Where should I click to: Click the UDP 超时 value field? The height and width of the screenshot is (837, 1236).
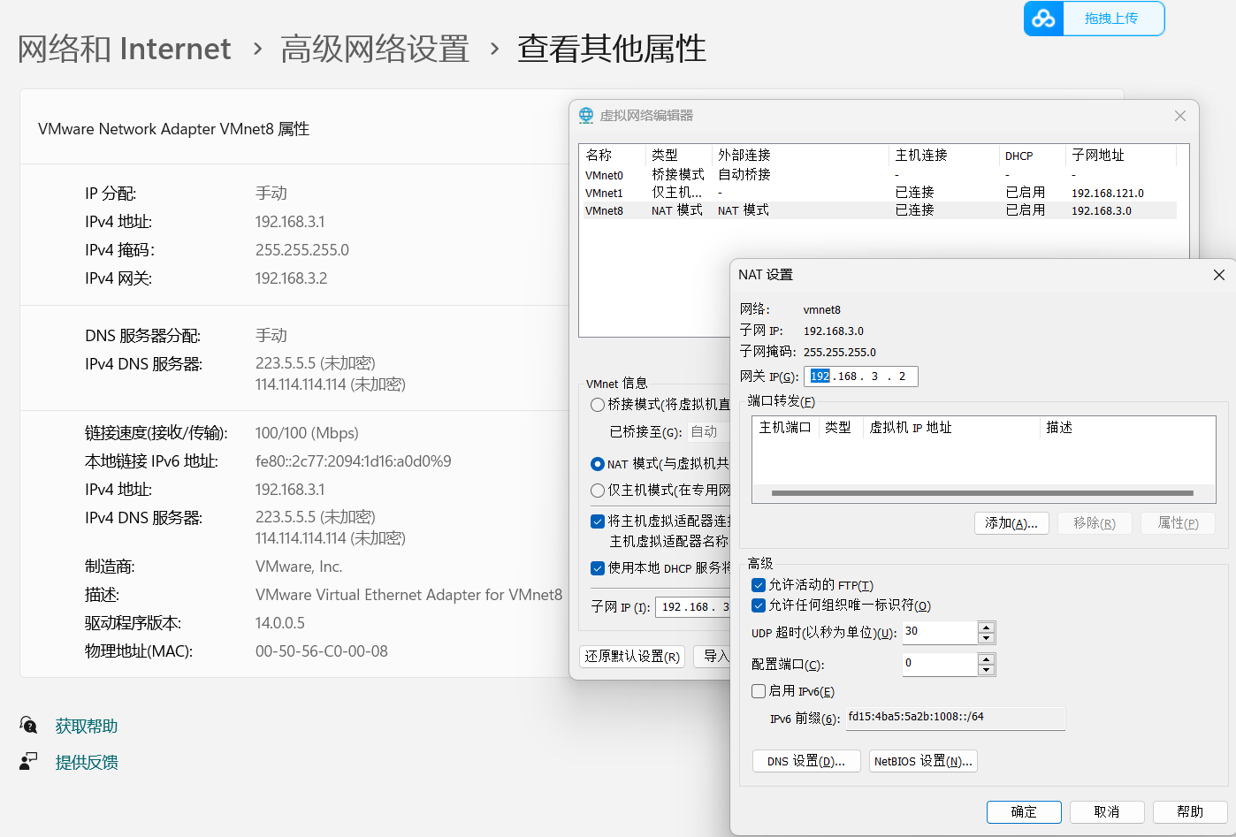click(x=940, y=632)
